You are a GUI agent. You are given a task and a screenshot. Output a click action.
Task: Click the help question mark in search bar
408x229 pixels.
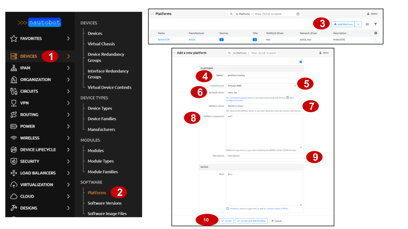pos(298,14)
